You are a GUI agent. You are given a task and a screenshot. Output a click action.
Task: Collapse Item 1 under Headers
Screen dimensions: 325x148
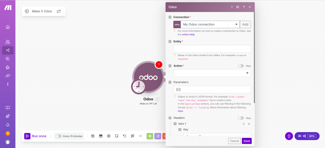pos(175,124)
